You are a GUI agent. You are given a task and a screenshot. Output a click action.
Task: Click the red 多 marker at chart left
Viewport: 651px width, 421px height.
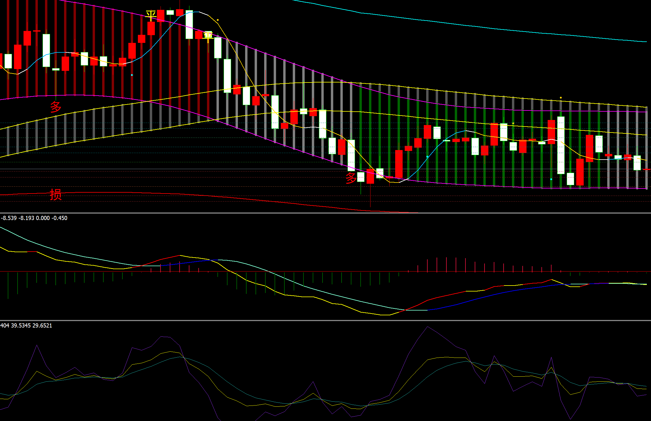point(56,107)
